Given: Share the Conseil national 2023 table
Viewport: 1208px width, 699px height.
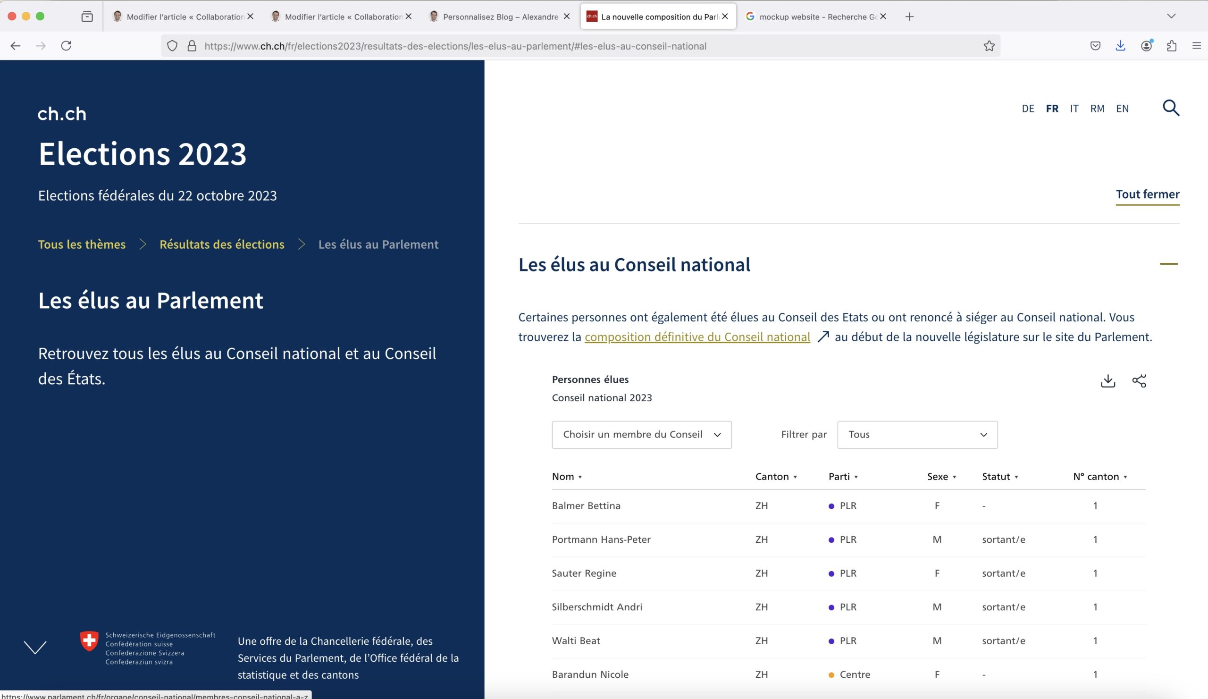Looking at the screenshot, I should click(x=1139, y=381).
